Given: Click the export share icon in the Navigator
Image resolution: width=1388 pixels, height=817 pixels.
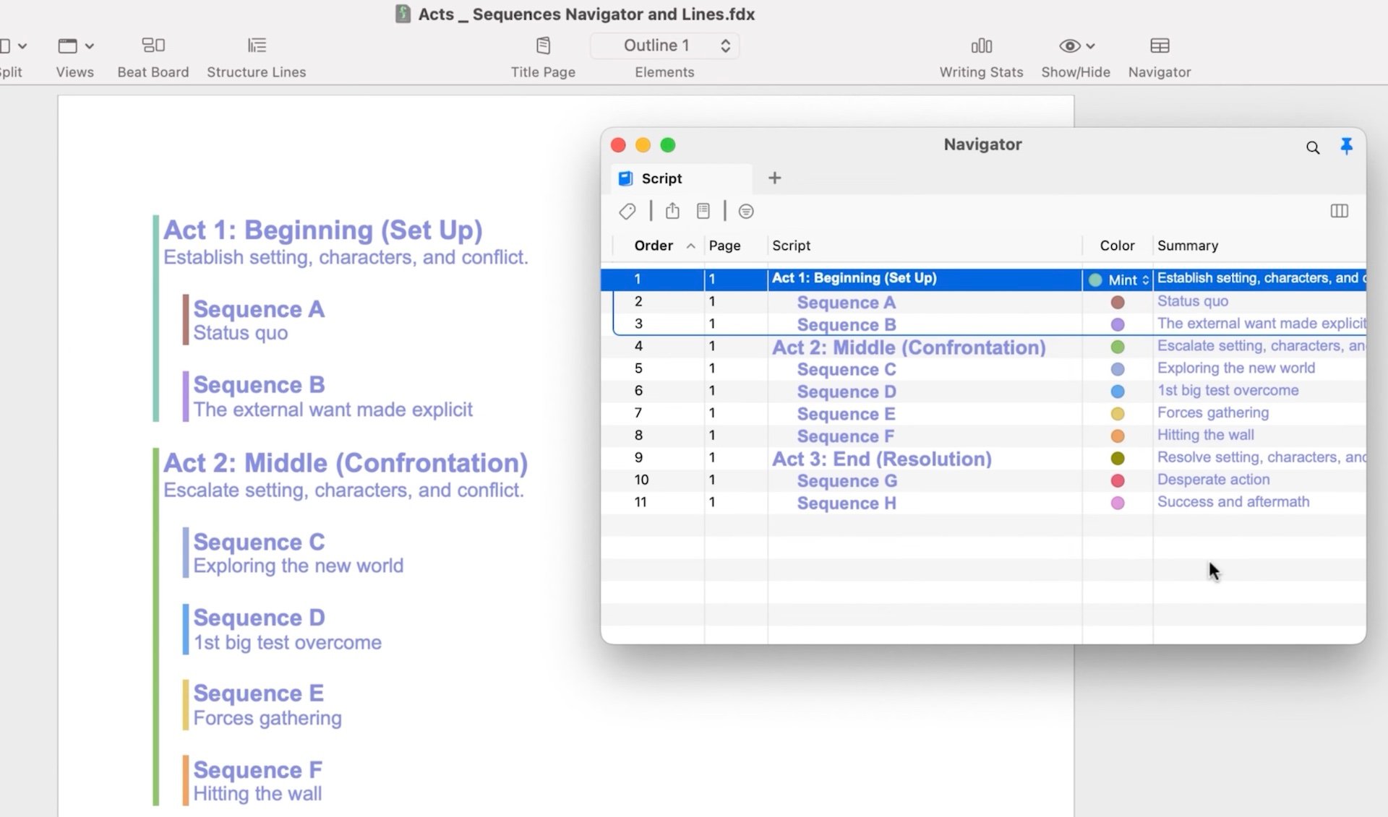Looking at the screenshot, I should [x=672, y=211].
